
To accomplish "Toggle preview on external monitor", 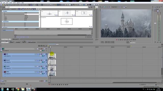I will [104, 7].
